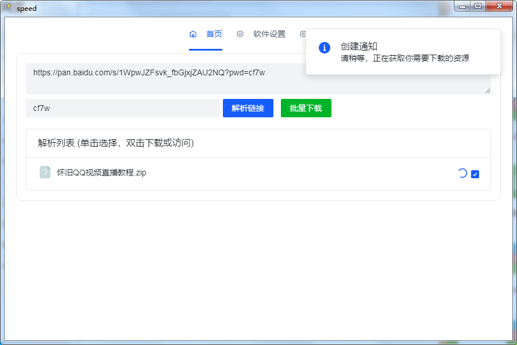This screenshot has width=517, height=345.
Task: Click the 解析列表 panel header
Action: (x=115, y=143)
